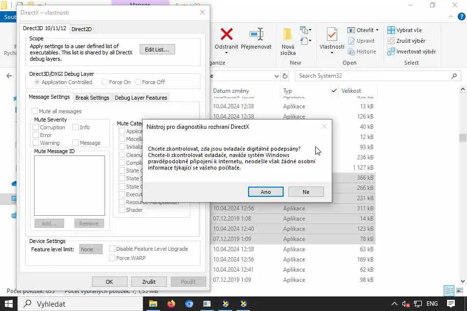Invert selection with Invertovat výběr
Viewport: 467px width, 311px height.
(x=412, y=52)
